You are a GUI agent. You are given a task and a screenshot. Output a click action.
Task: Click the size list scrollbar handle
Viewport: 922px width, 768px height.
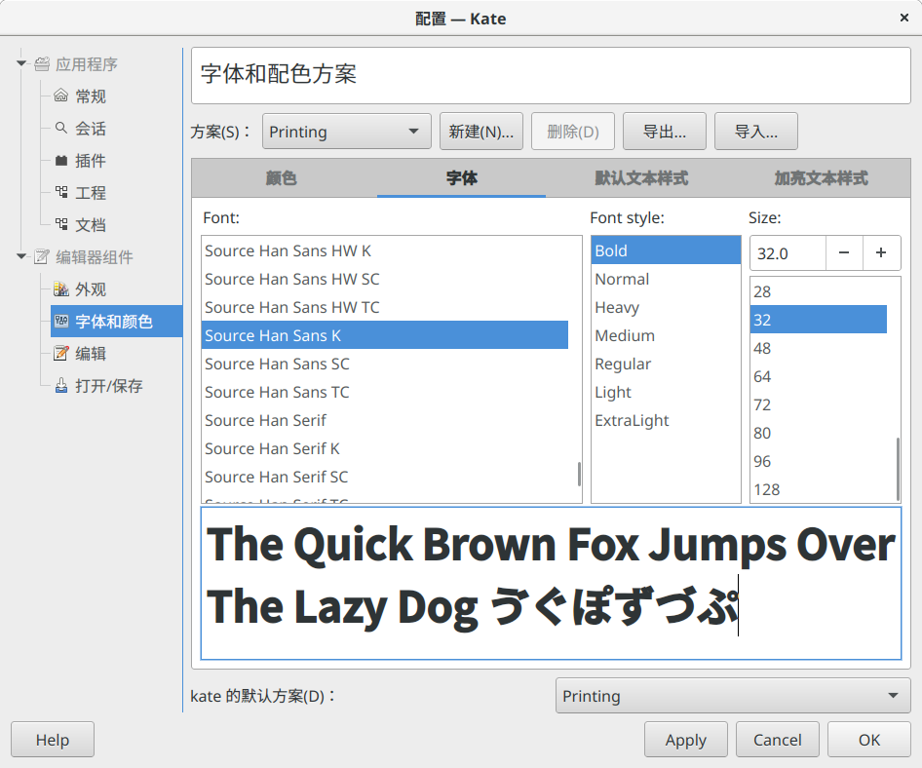(898, 469)
